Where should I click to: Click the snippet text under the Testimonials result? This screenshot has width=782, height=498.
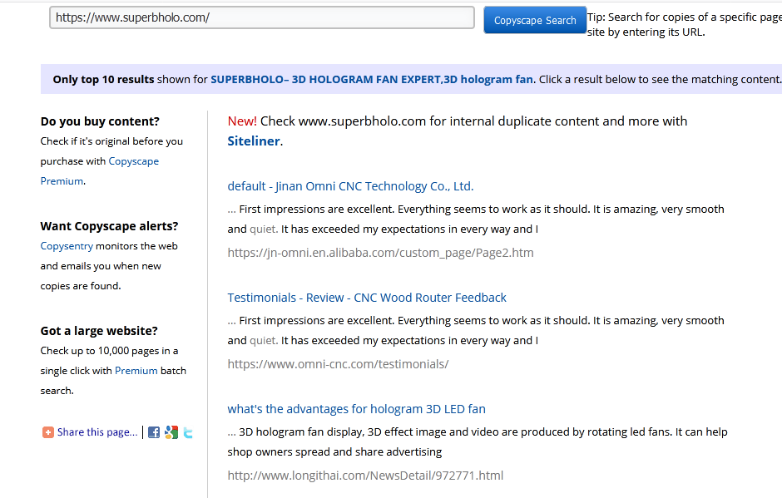(476, 331)
